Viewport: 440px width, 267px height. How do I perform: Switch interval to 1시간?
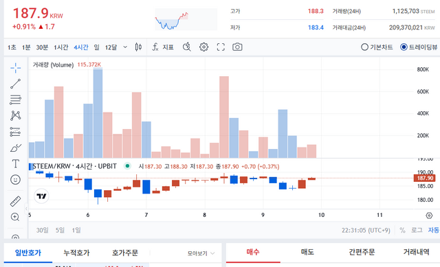click(x=61, y=47)
